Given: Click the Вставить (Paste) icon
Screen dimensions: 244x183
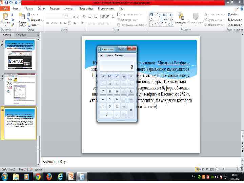Looking at the screenshot, I should [x=6, y=17].
